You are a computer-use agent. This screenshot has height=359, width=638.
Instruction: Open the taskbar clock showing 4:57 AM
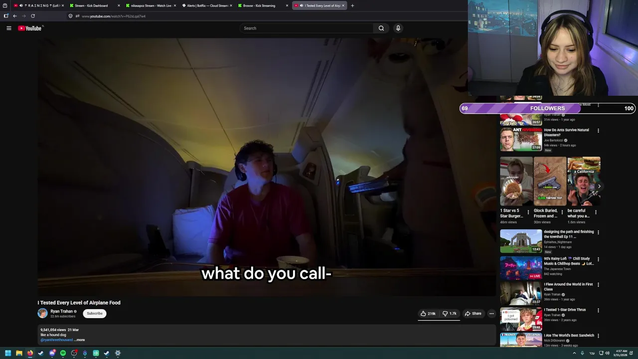click(621, 353)
